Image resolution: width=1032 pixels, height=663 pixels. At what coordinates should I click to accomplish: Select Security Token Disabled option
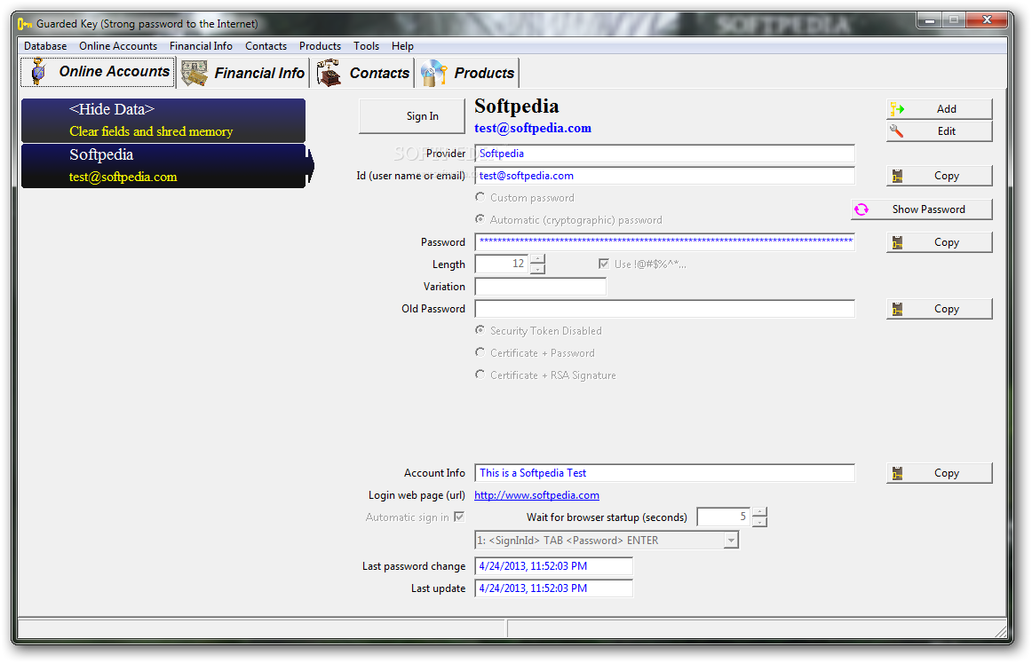480,330
